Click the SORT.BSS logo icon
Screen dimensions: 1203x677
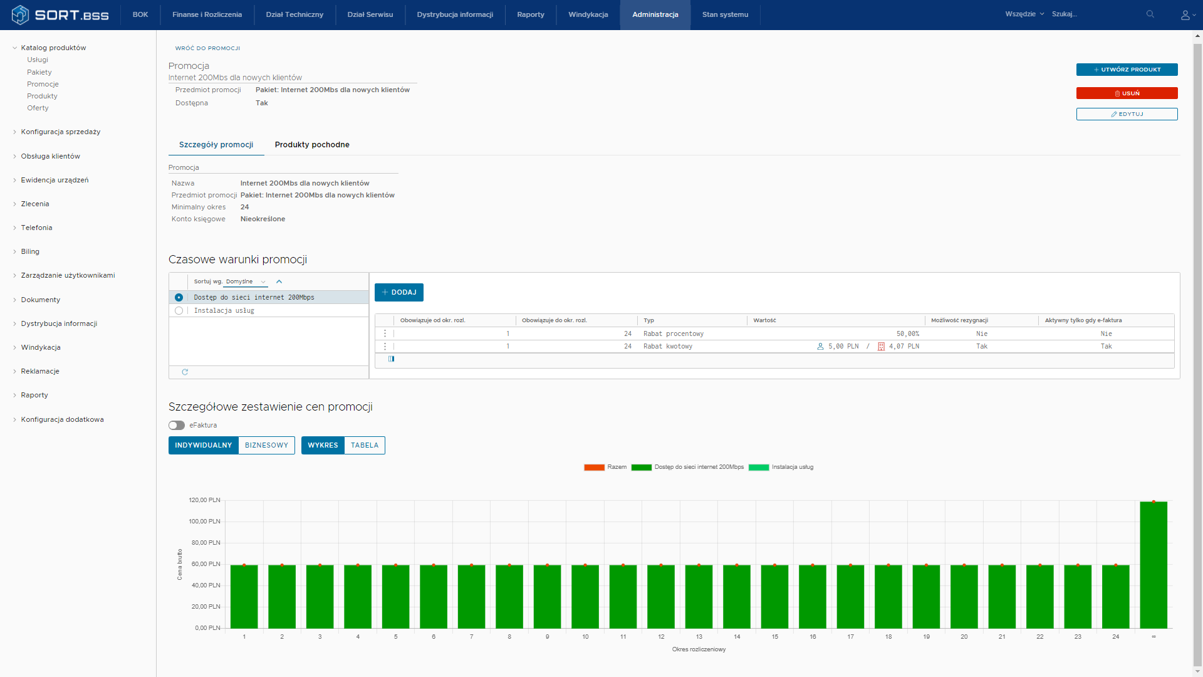pyautogui.click(x=20, y=14)
